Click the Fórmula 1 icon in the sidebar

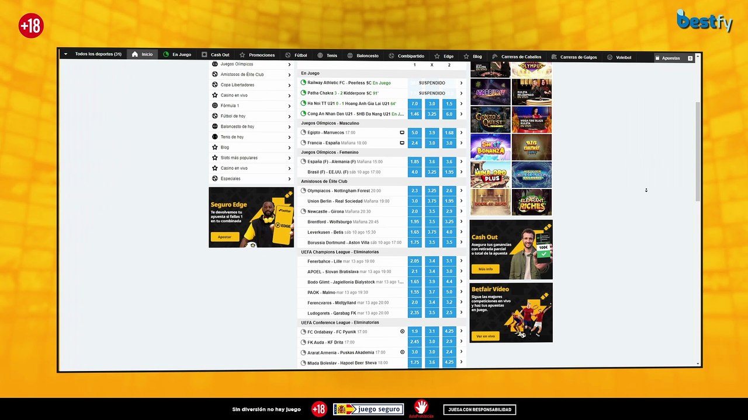click(x=215, y=106)
